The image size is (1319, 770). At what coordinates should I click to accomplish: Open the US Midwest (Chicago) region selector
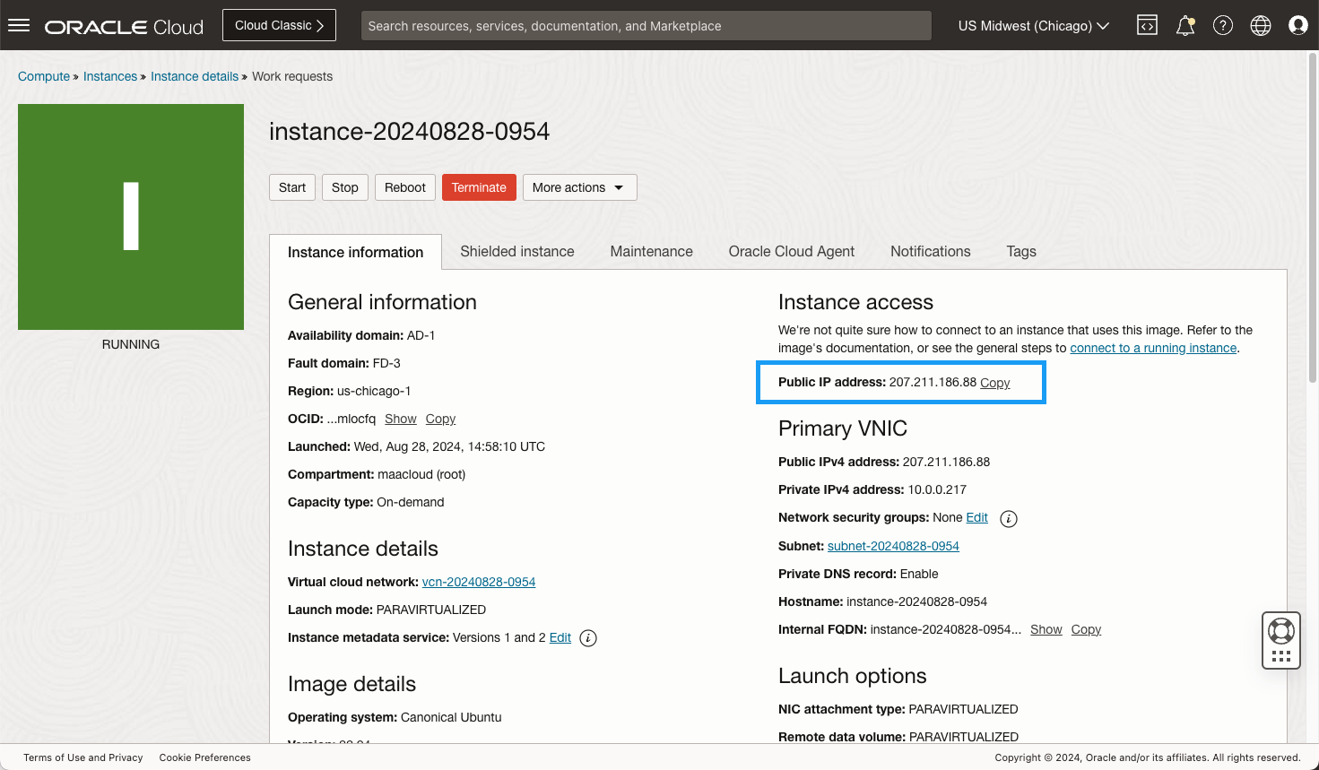[x=1033, y=26]
